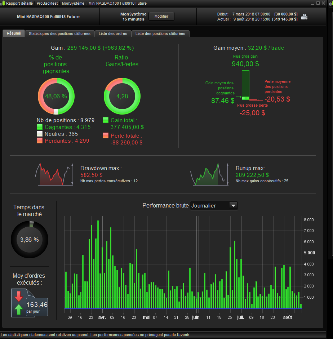Click the time in market gauge
The image size is (333, 339).
tap(30, 240)
